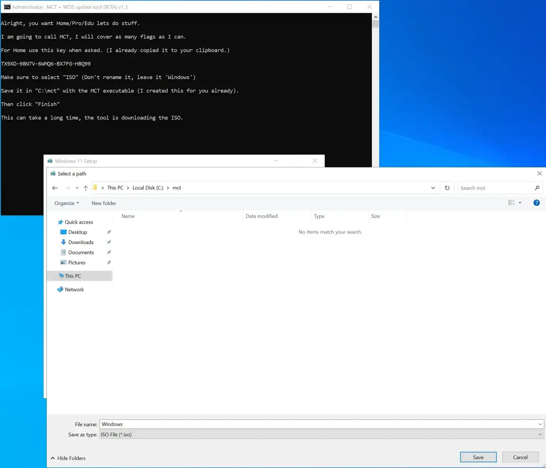The image size is (546, 468).
Task: Click the console scrollbar up arrow
Action: coord(375,17)
